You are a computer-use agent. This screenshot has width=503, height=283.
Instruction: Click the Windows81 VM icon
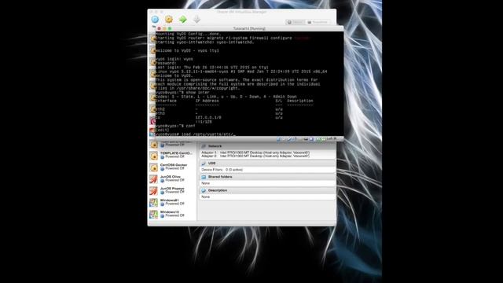[154, 203]
